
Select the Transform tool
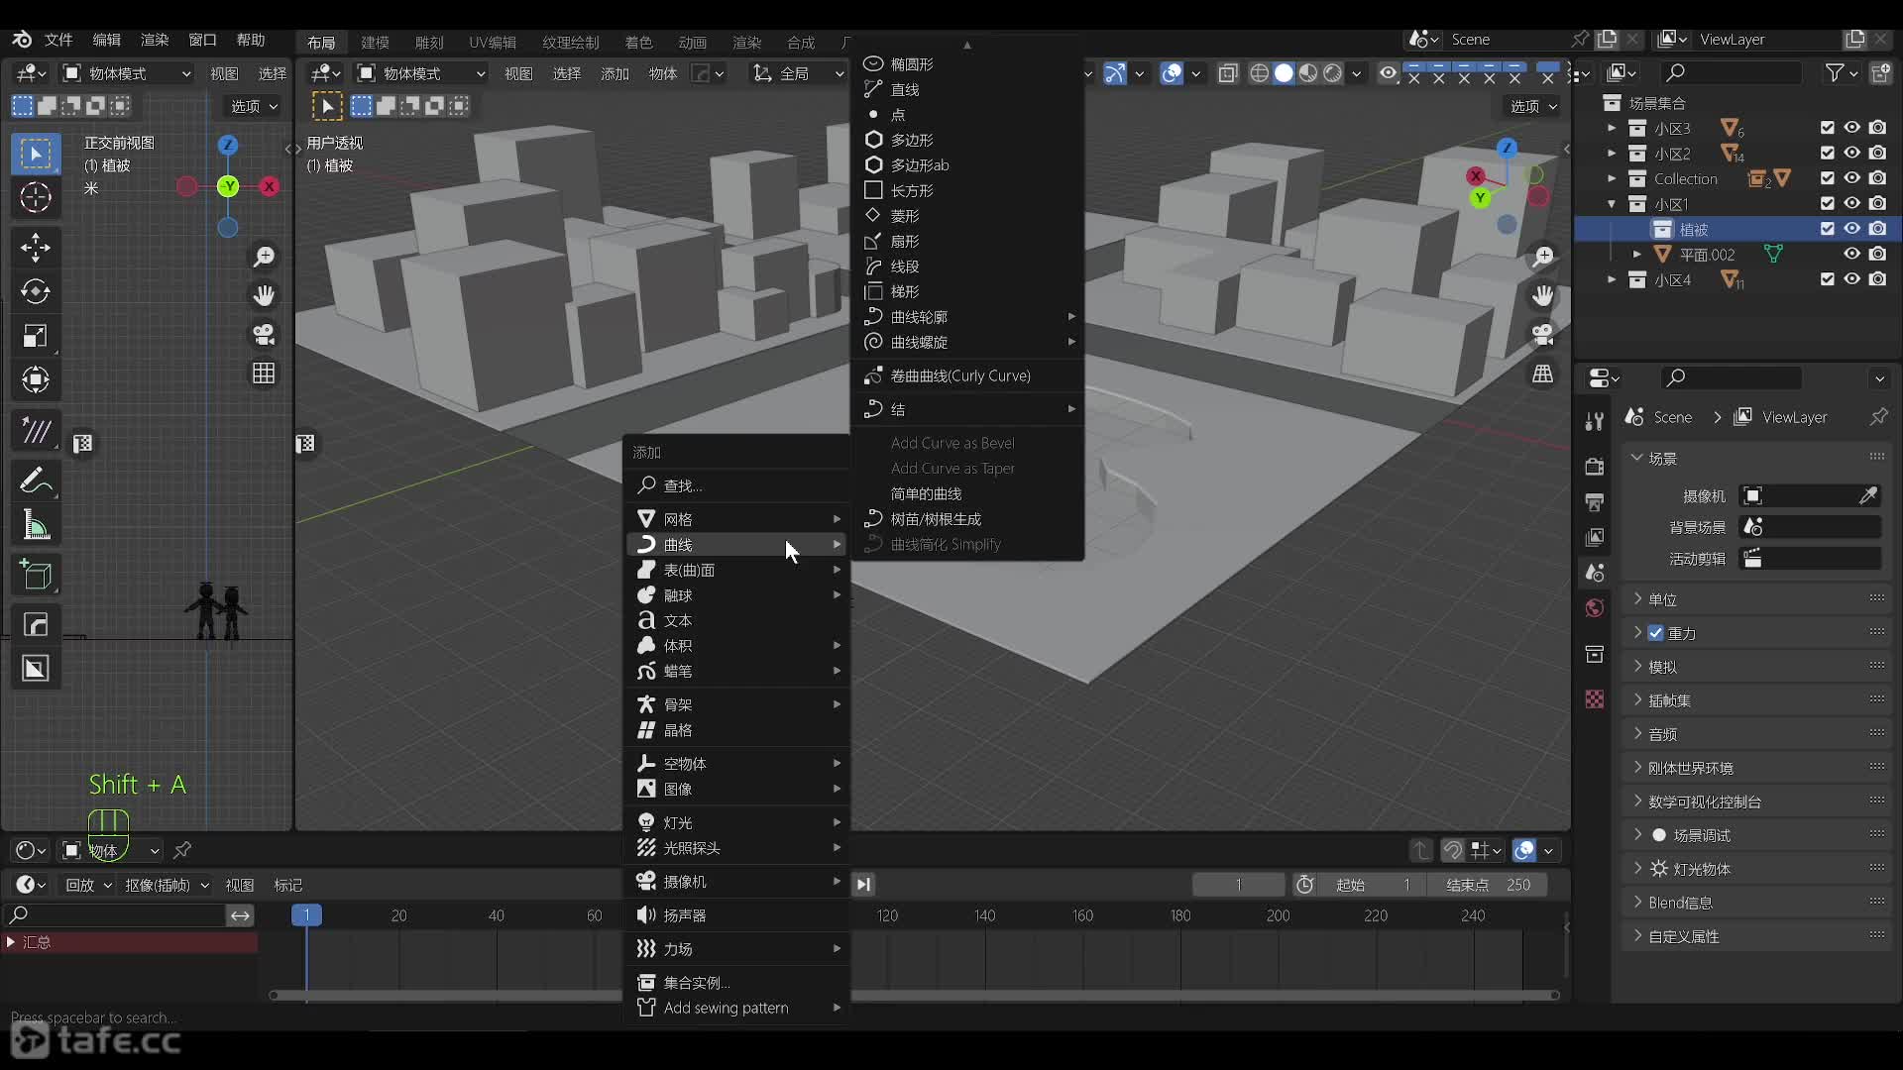click(x=36, y=379)
